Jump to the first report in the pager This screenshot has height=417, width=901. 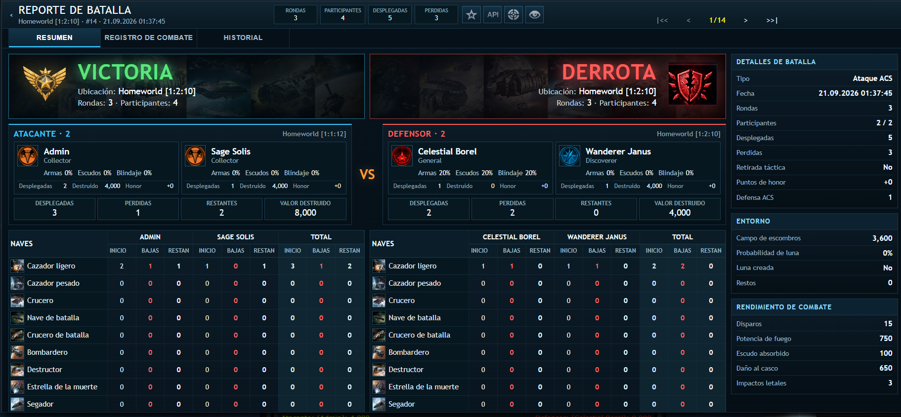pos(662,20)
